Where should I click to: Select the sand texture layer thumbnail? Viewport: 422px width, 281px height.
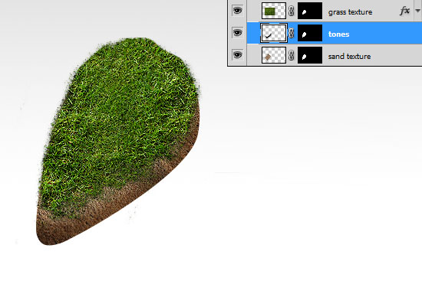coord(274,55)
